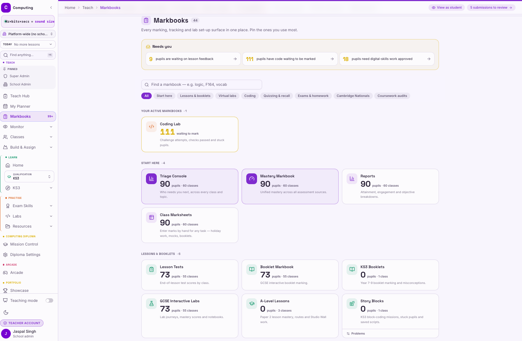This screenshot has width=522, height=341.
Task: Open the Qualification KS3 selector
Action: click(29, 176)
